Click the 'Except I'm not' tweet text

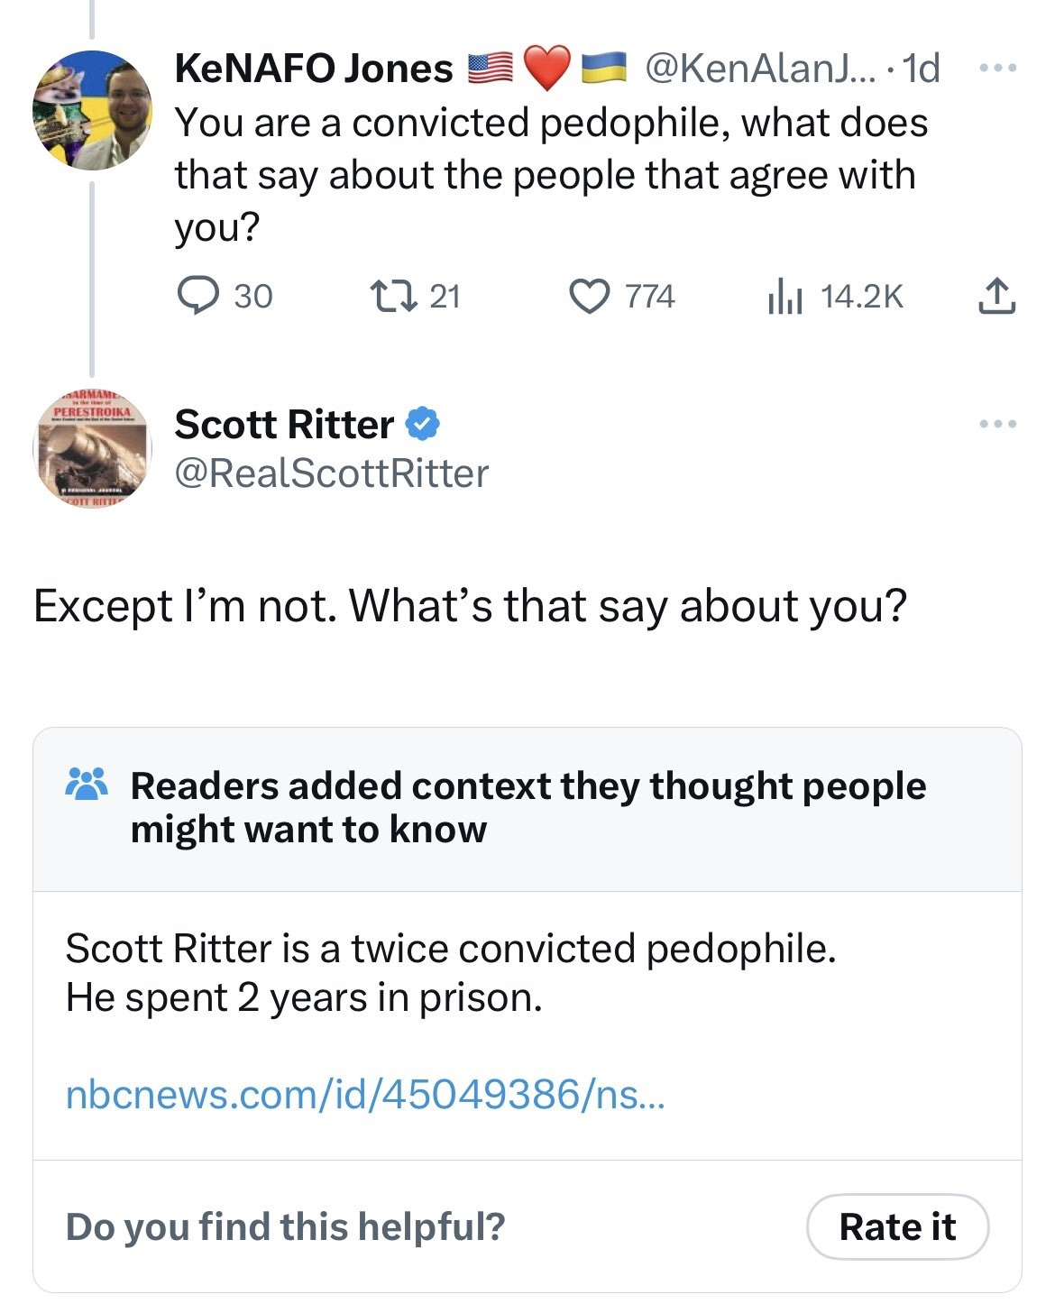[470, 605]
